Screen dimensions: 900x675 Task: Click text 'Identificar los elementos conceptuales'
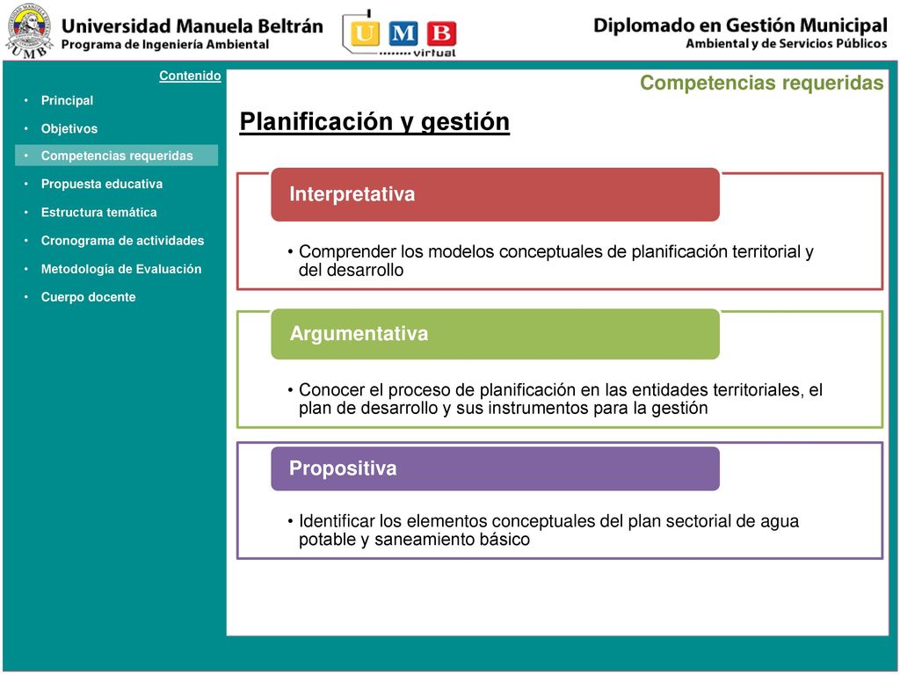447,521
